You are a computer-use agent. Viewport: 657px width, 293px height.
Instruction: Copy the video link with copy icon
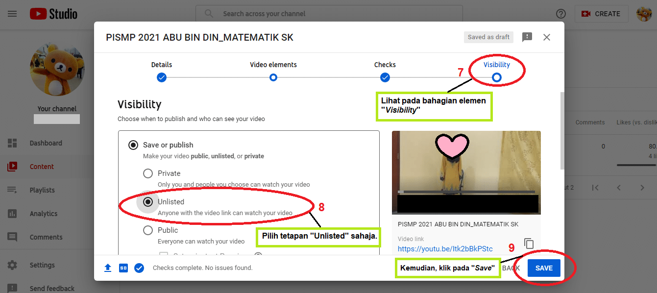[529, 244]
